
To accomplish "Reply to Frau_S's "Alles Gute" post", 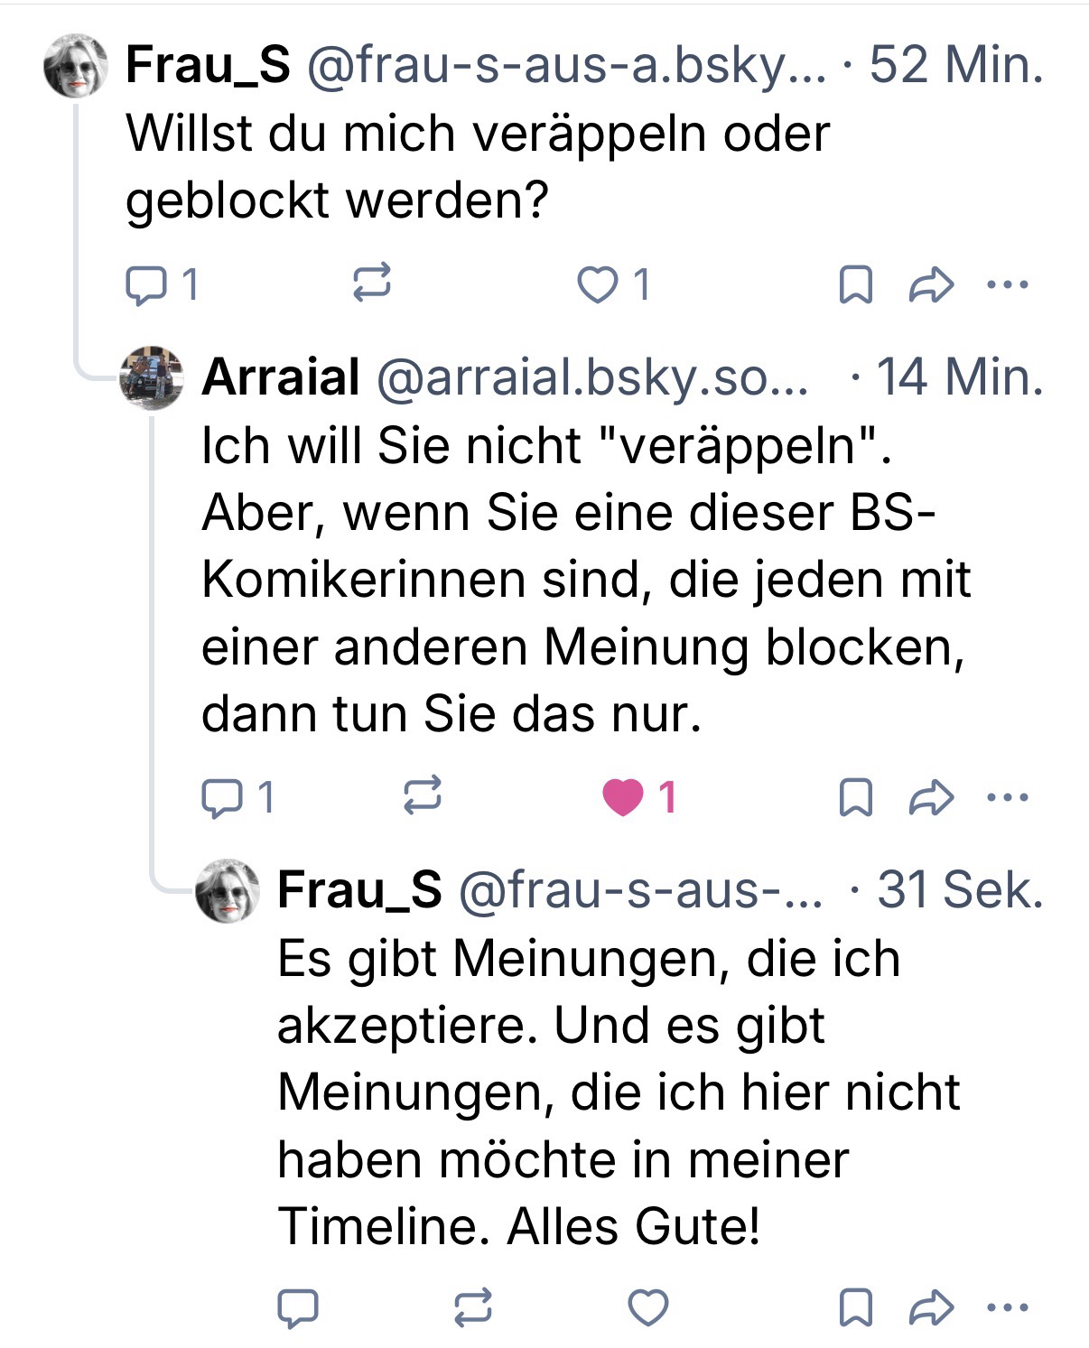I will point(298,1308).
